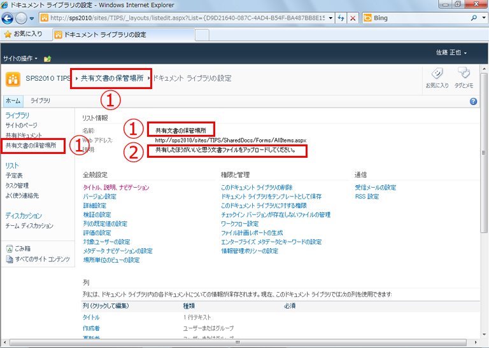Open 共有文書の保管場所 in quick launch

[31, 145]
